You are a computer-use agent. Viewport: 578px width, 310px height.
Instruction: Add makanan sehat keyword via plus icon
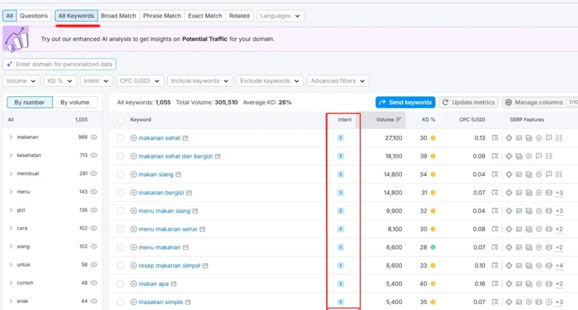(133, 138)
